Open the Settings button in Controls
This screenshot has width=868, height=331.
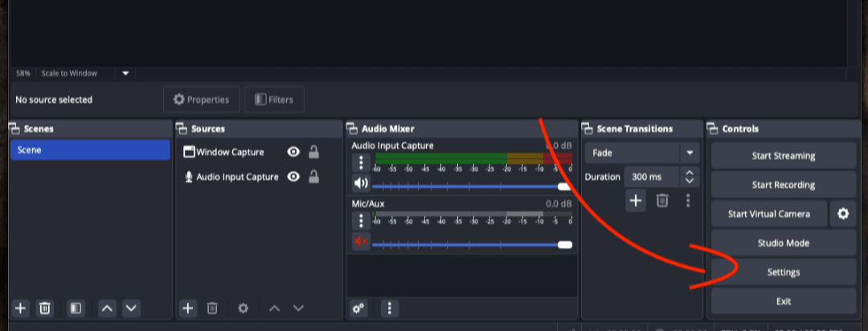pyautogui.click(x=783, y=272)
